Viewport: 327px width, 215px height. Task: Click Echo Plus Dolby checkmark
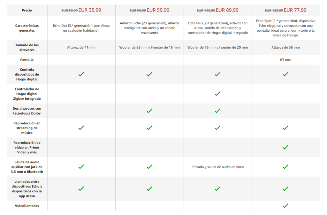217,111
